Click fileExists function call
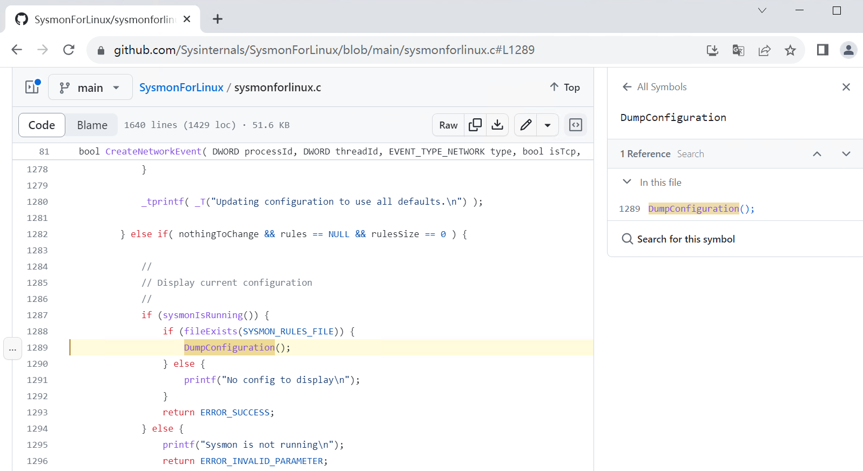Image resolution: width=863 pixels, height=471 pixels. click(211, 331)
